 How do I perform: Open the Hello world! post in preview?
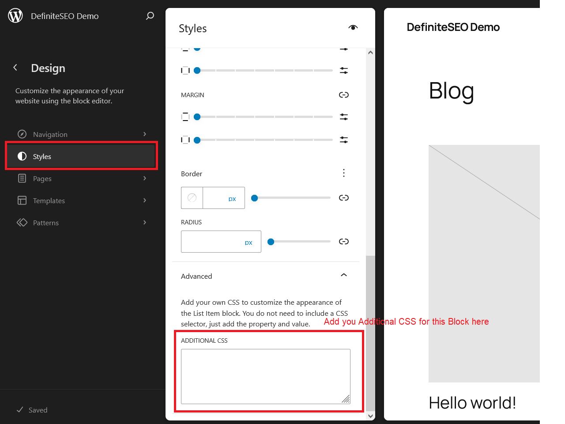[472, 403]
